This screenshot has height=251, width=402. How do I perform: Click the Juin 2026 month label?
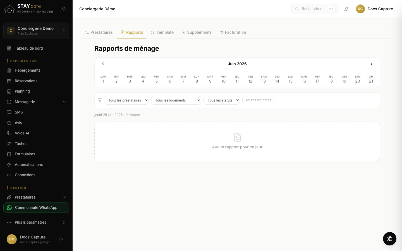(237, 64)
